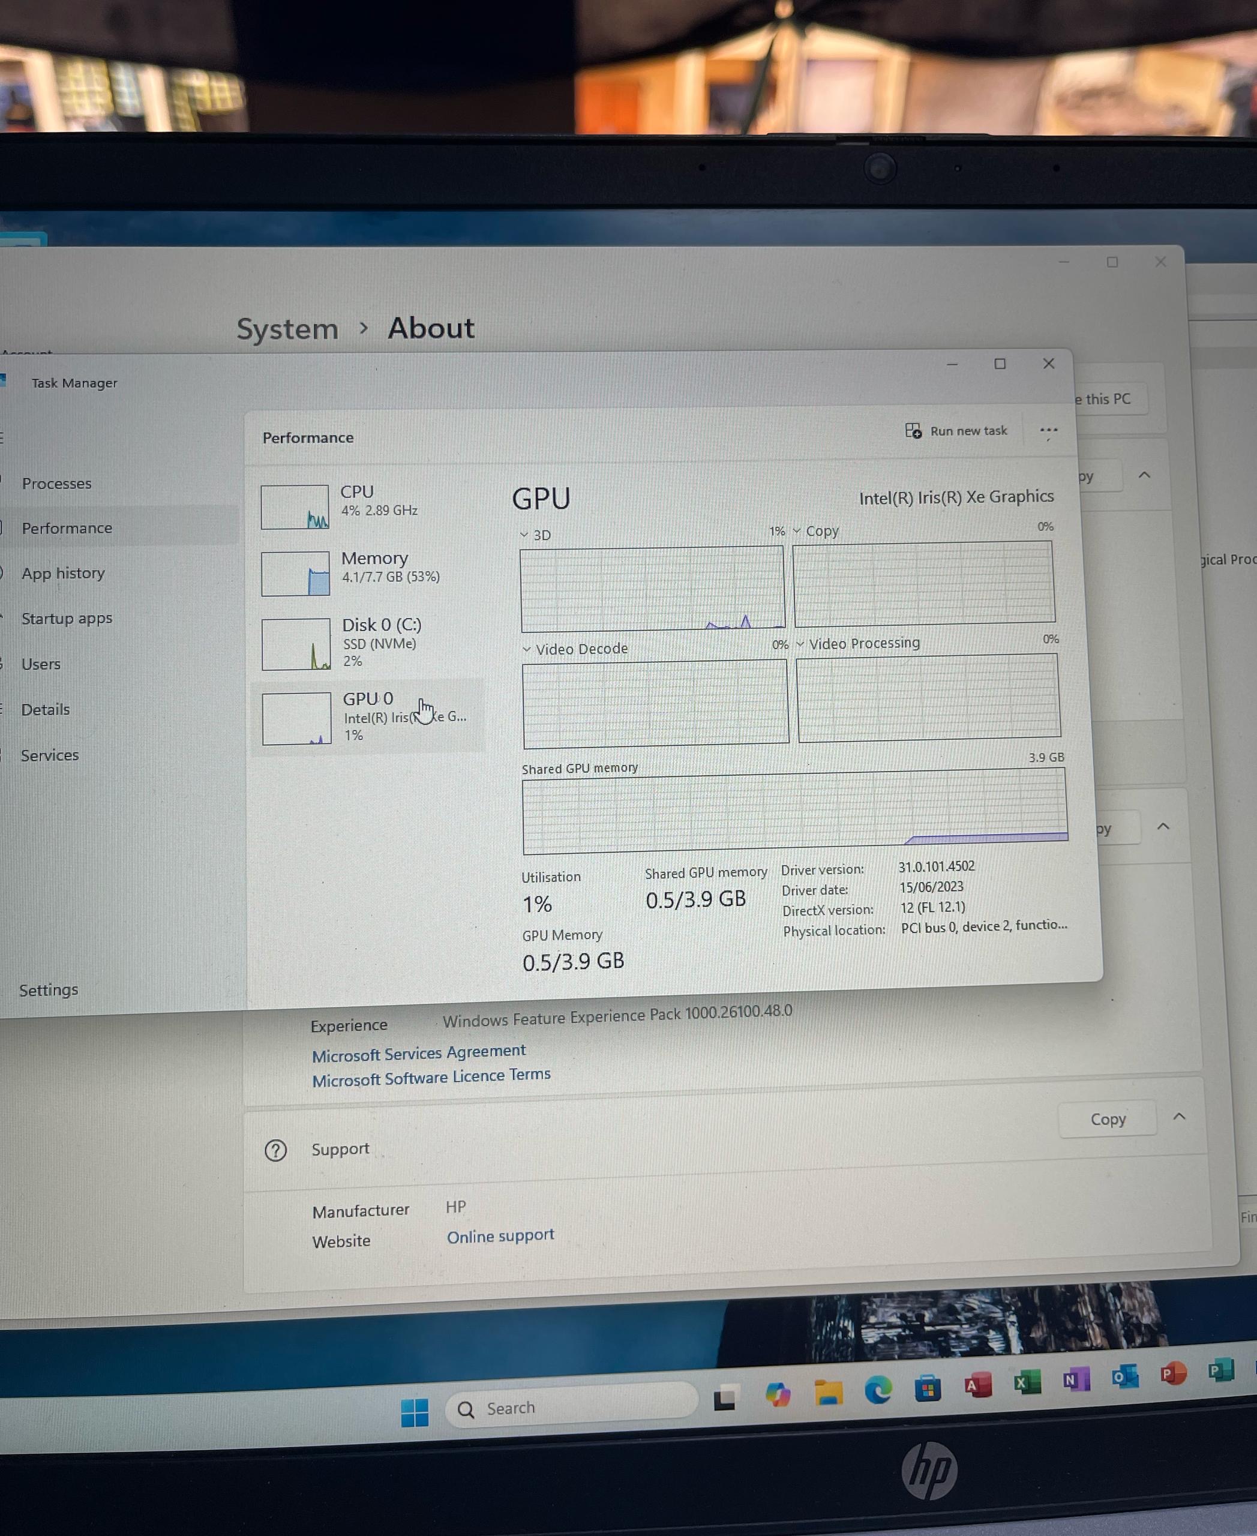Open the Microsoft Software Licence Terms link
The height and width of the screenshot is (1536, 1257).
(x=431, y=1077)
